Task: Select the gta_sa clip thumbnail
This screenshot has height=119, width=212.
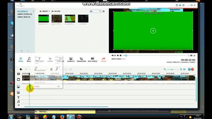Action: [57, 19]
